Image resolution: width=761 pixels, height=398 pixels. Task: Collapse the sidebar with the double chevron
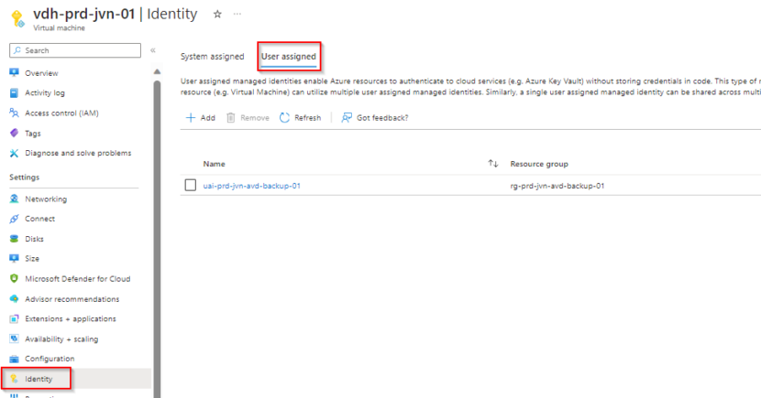click(153, 50)
